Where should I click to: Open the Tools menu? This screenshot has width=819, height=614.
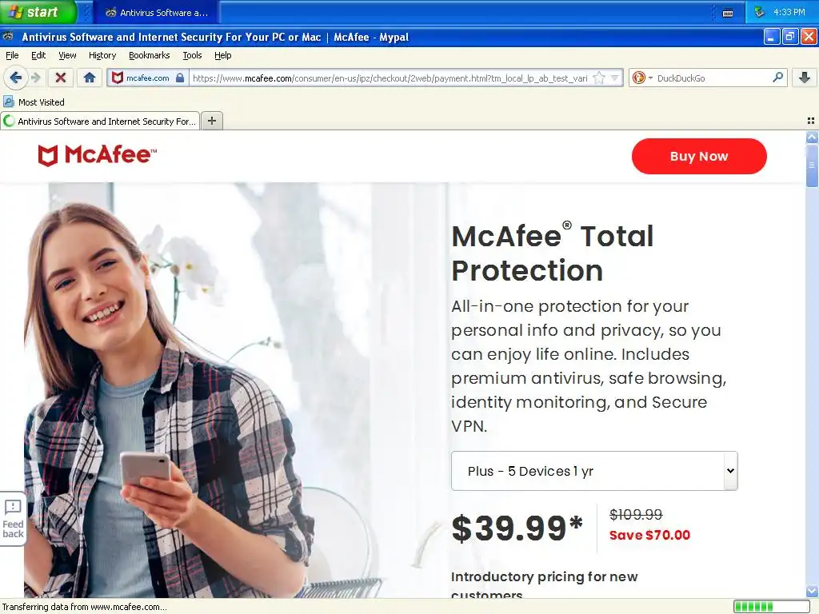coord(192,55)
